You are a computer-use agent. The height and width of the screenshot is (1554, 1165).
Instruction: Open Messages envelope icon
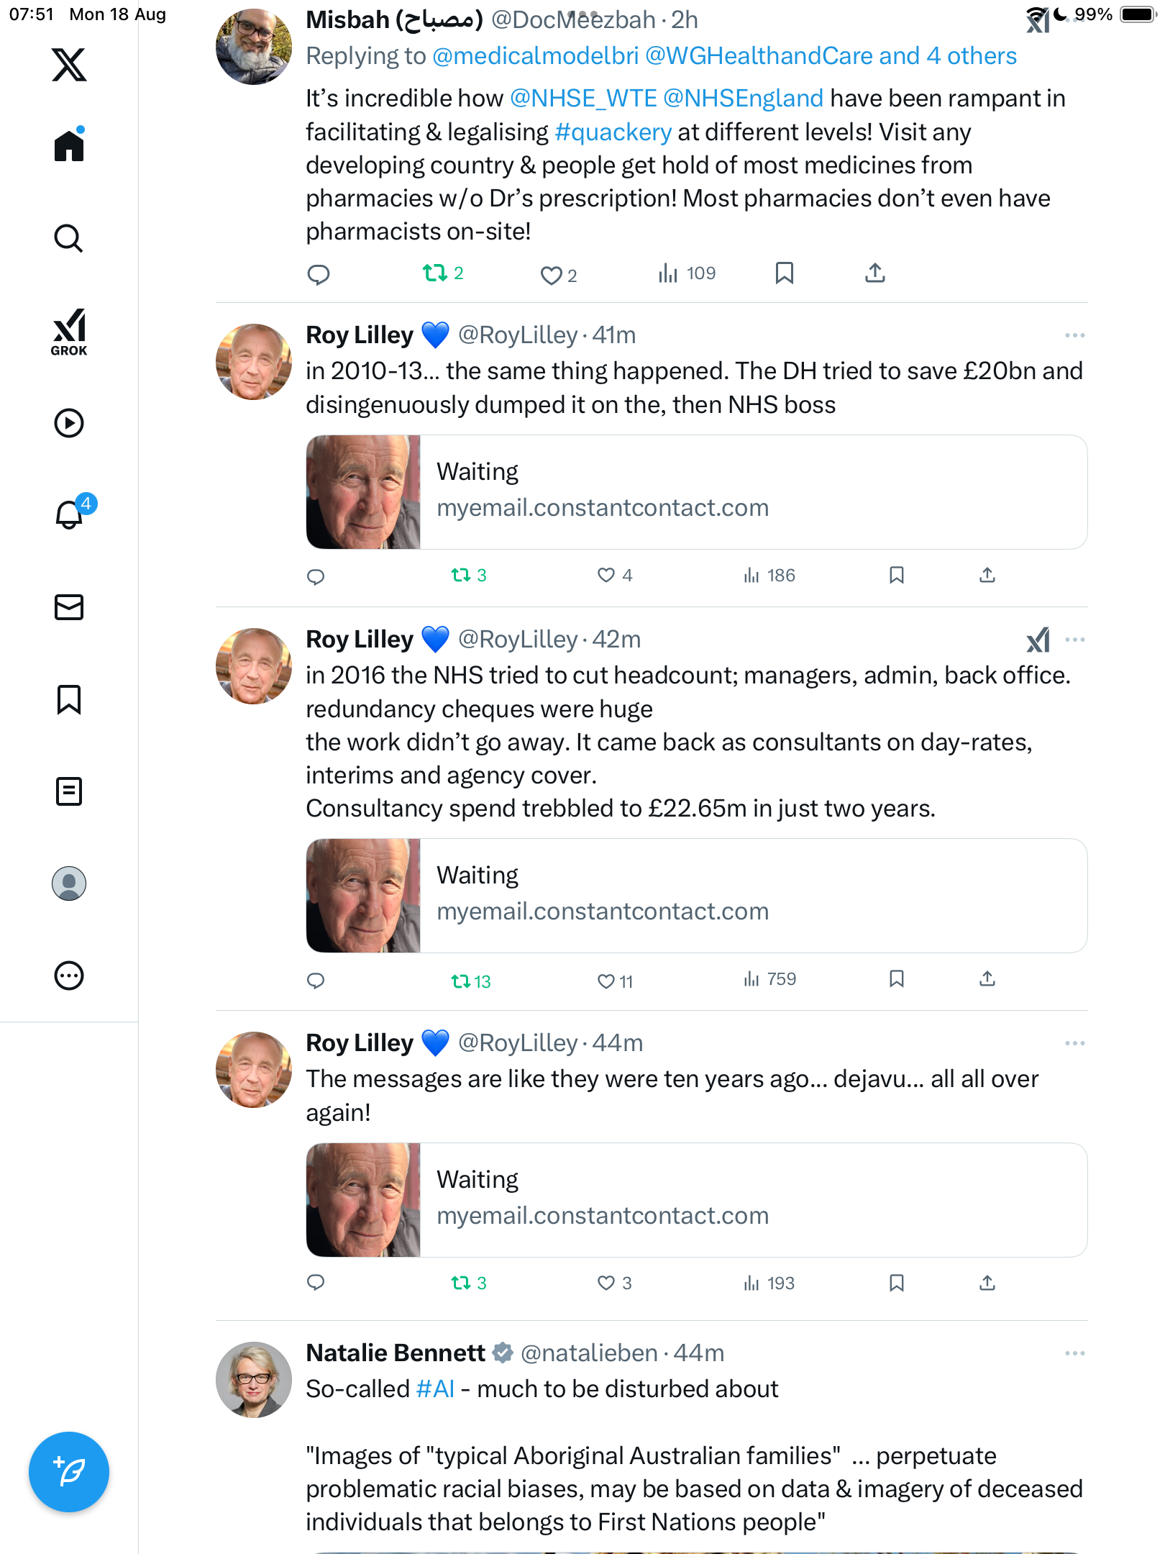point(69,607)
